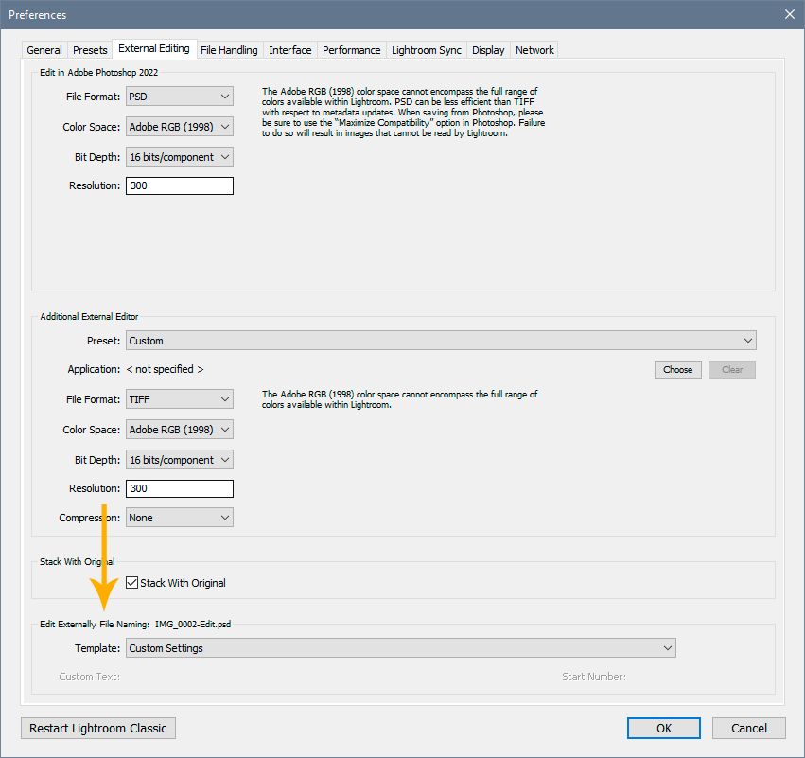805x758 pixels.
Task: Open the TIFF File Format dropdown
Action: pyautogui.click(x=179, y=398)
